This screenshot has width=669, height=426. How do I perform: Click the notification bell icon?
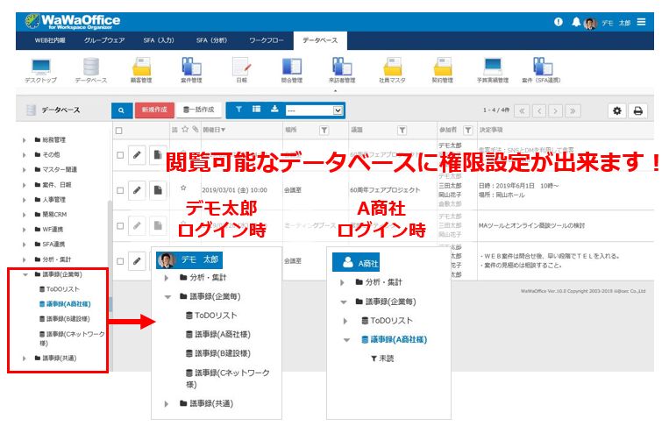pos(575,22)
